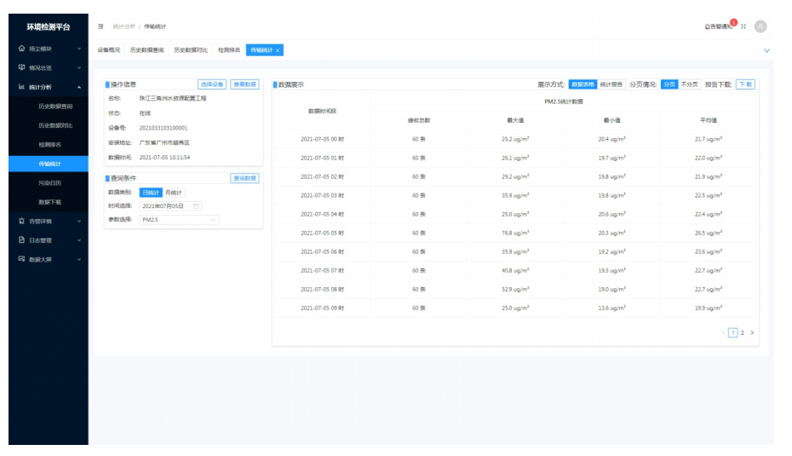Select 月统计 data type option

click(x=174, y=193)
